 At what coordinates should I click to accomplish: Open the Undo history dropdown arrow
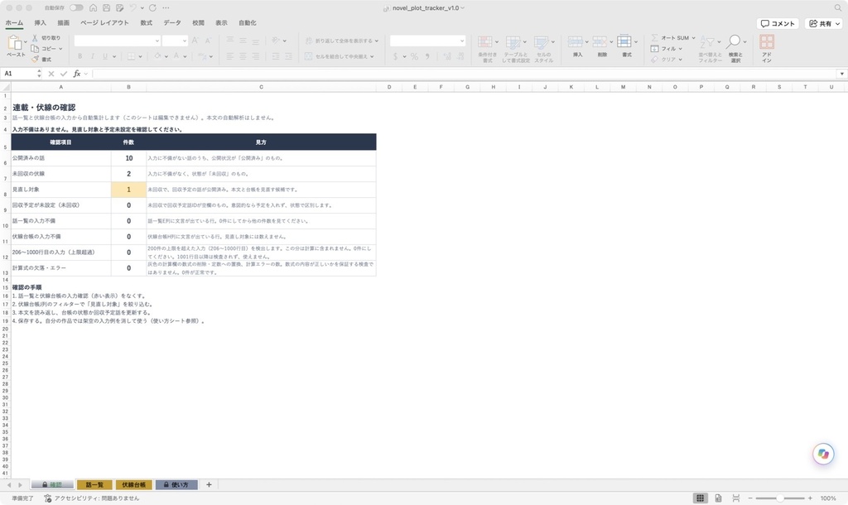click(142, 8)
